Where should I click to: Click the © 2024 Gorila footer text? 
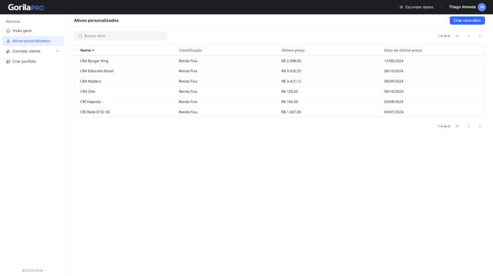33,270
